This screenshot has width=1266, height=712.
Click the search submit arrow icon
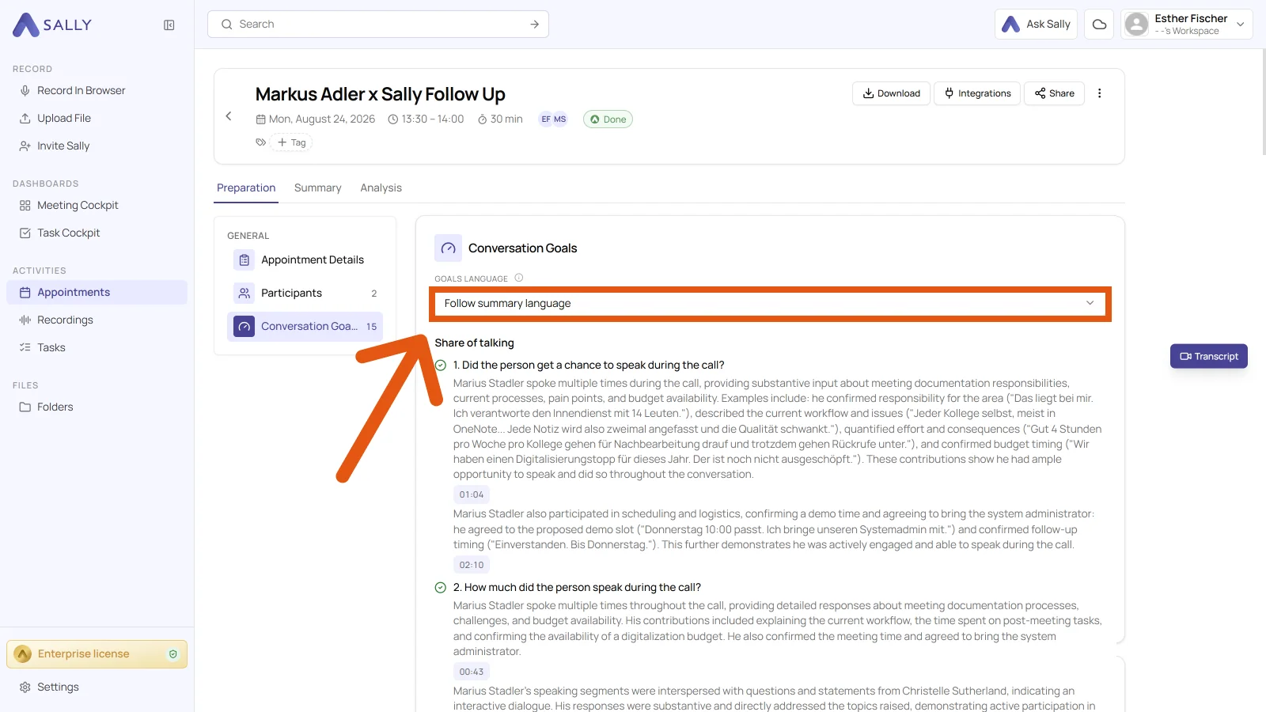point(535,25)
